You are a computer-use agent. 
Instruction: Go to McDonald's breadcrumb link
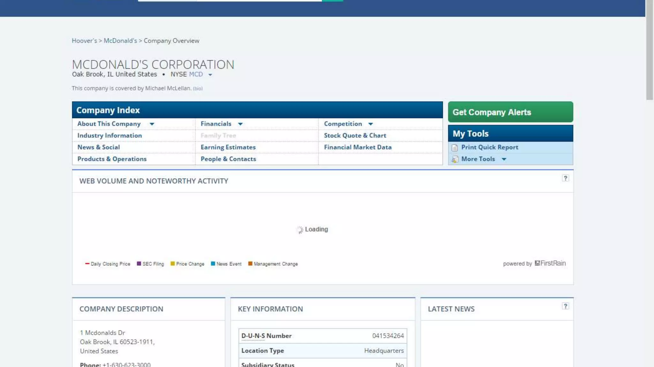click(x=120, y=41)
